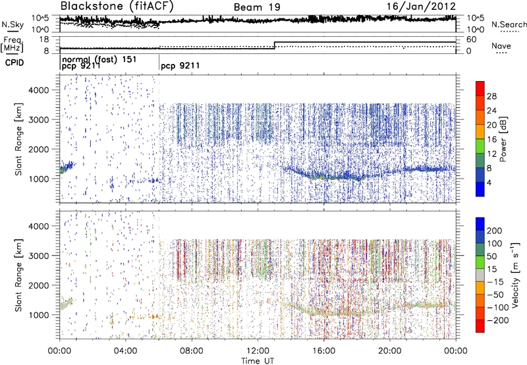Click the "4" Power colorbar tick

pos(489,182)
